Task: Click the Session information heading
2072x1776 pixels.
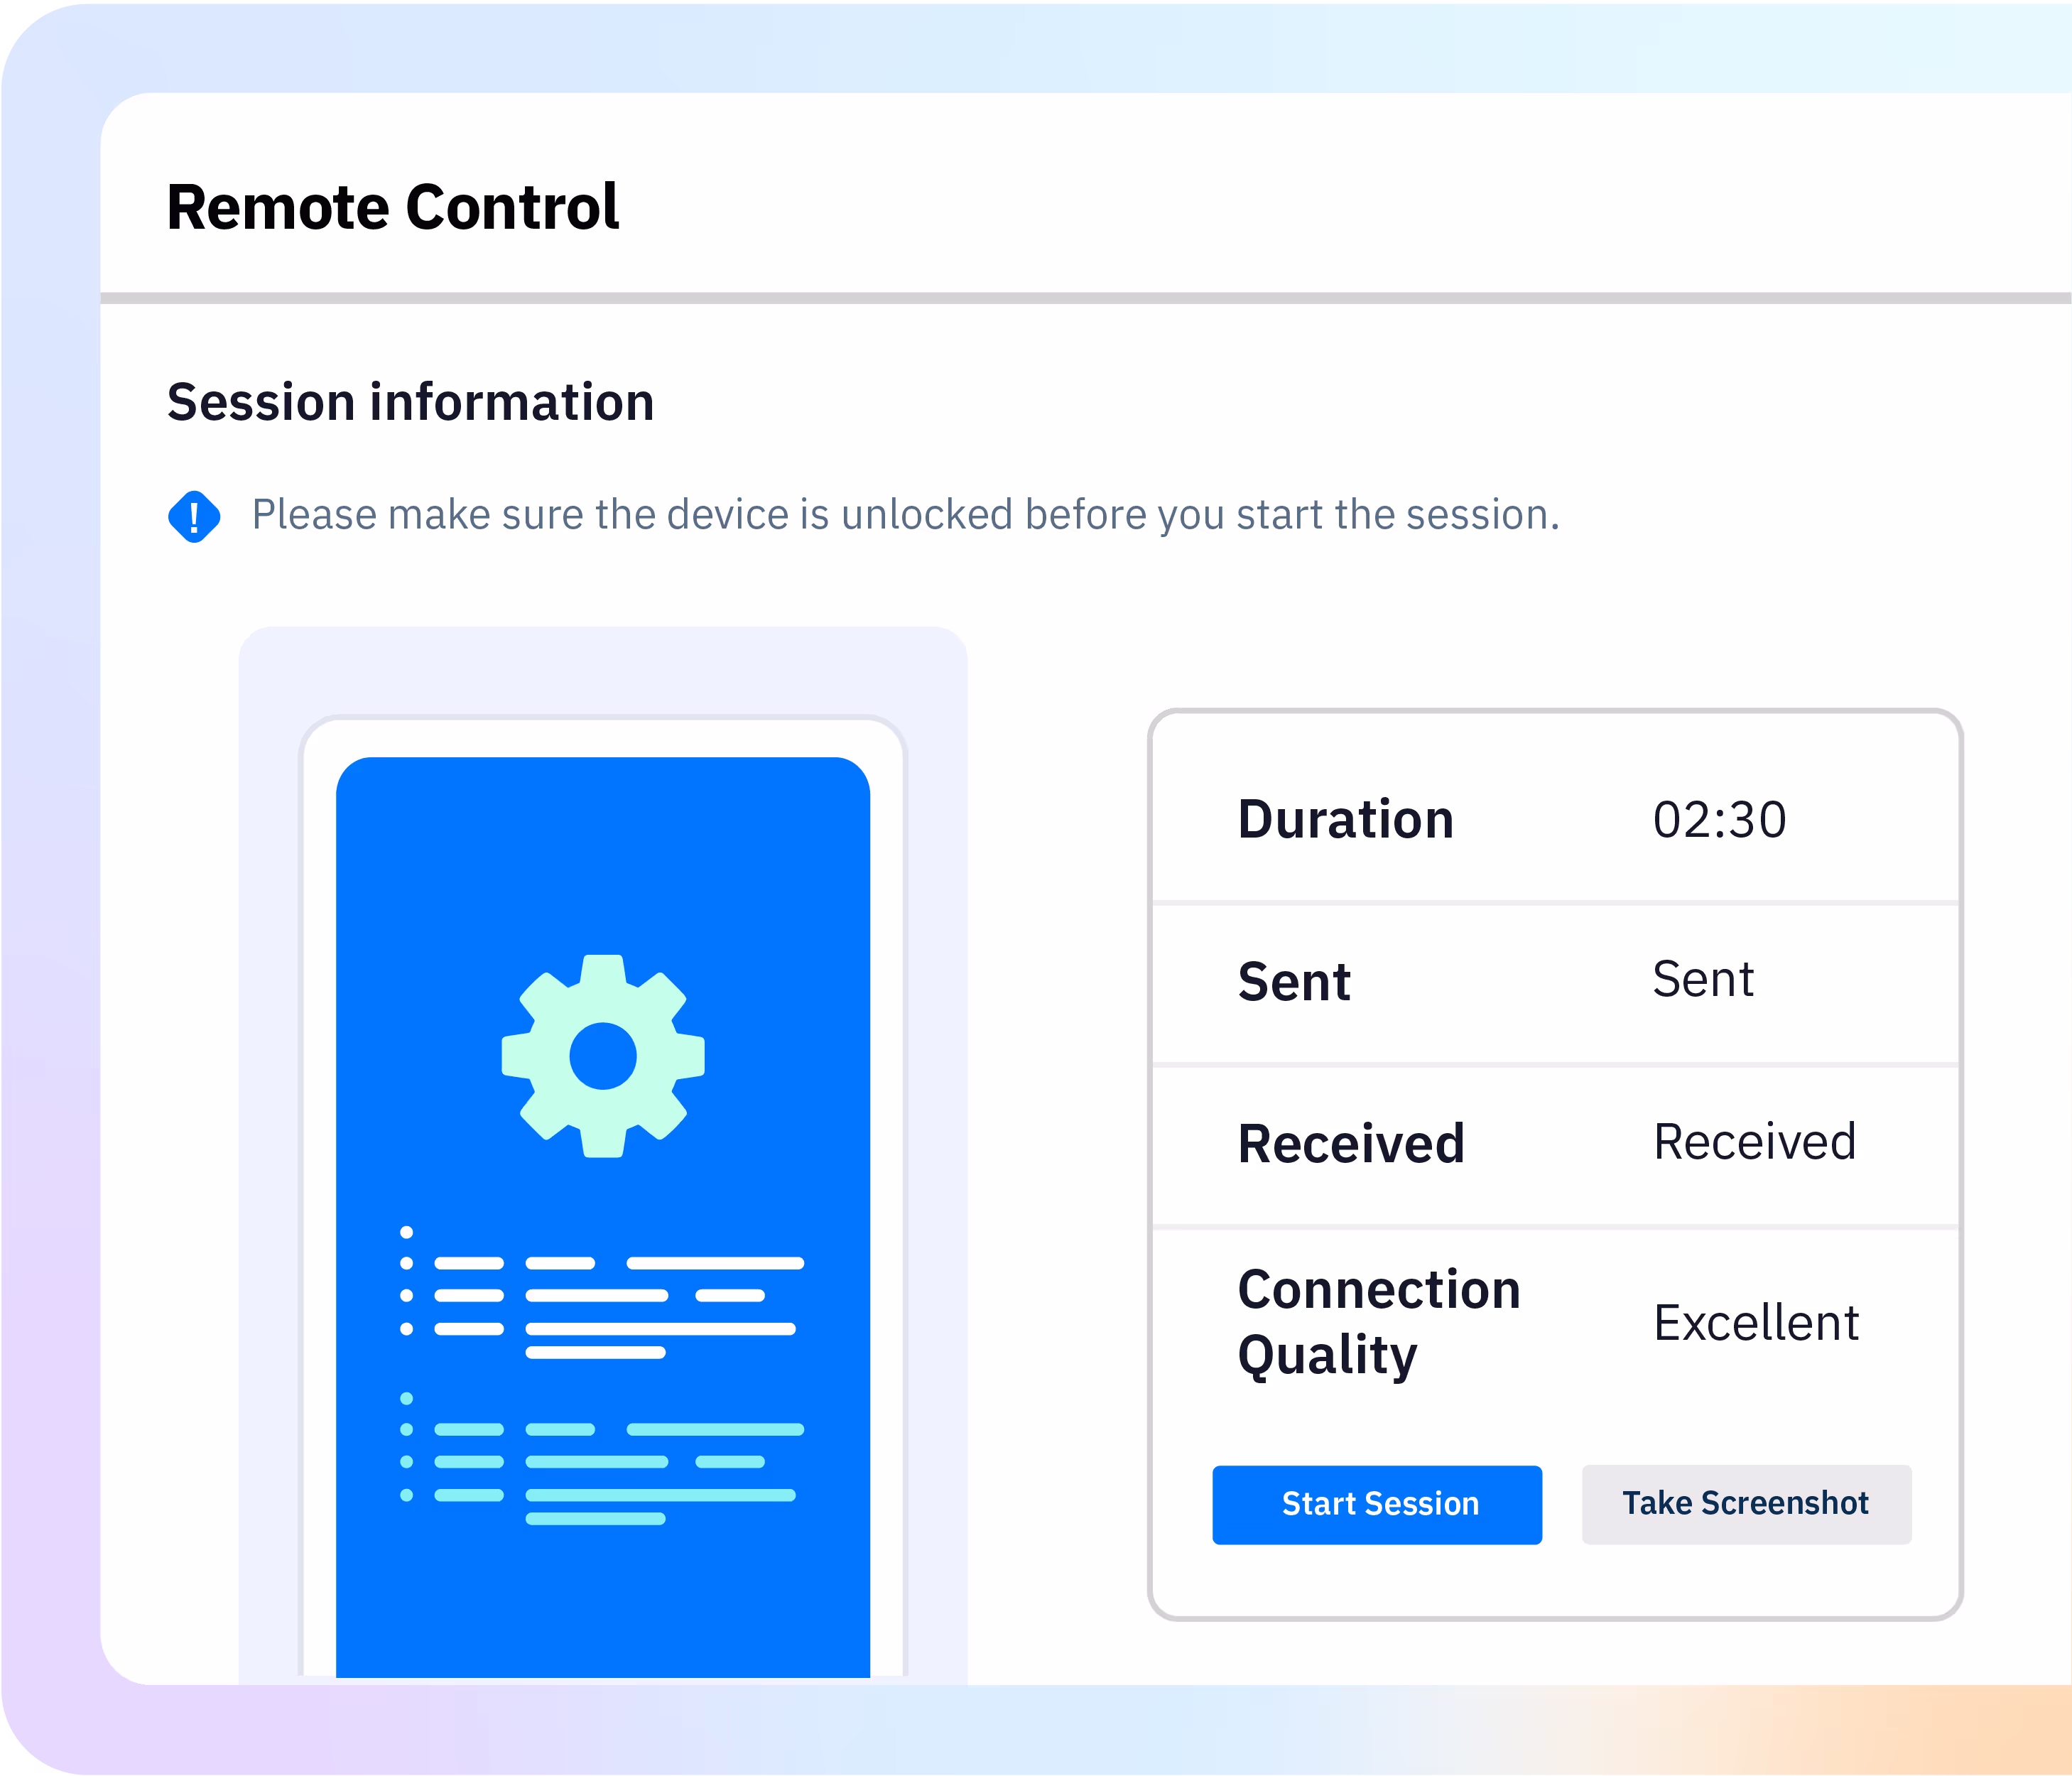Action: [410, 402]
